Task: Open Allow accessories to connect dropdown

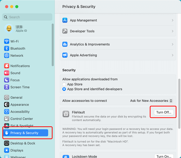Action: click(x=151, y=101)
